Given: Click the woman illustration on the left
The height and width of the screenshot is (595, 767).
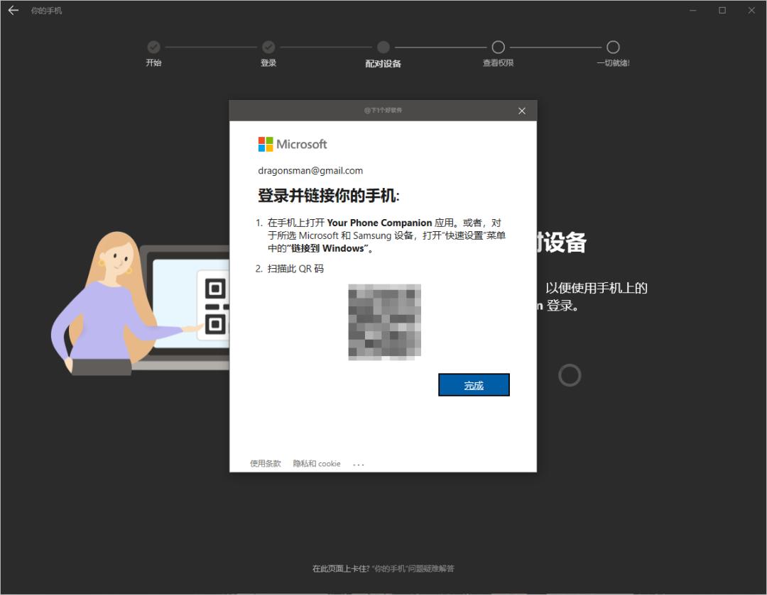Looking at the screenshot, I should click(99, 305).
